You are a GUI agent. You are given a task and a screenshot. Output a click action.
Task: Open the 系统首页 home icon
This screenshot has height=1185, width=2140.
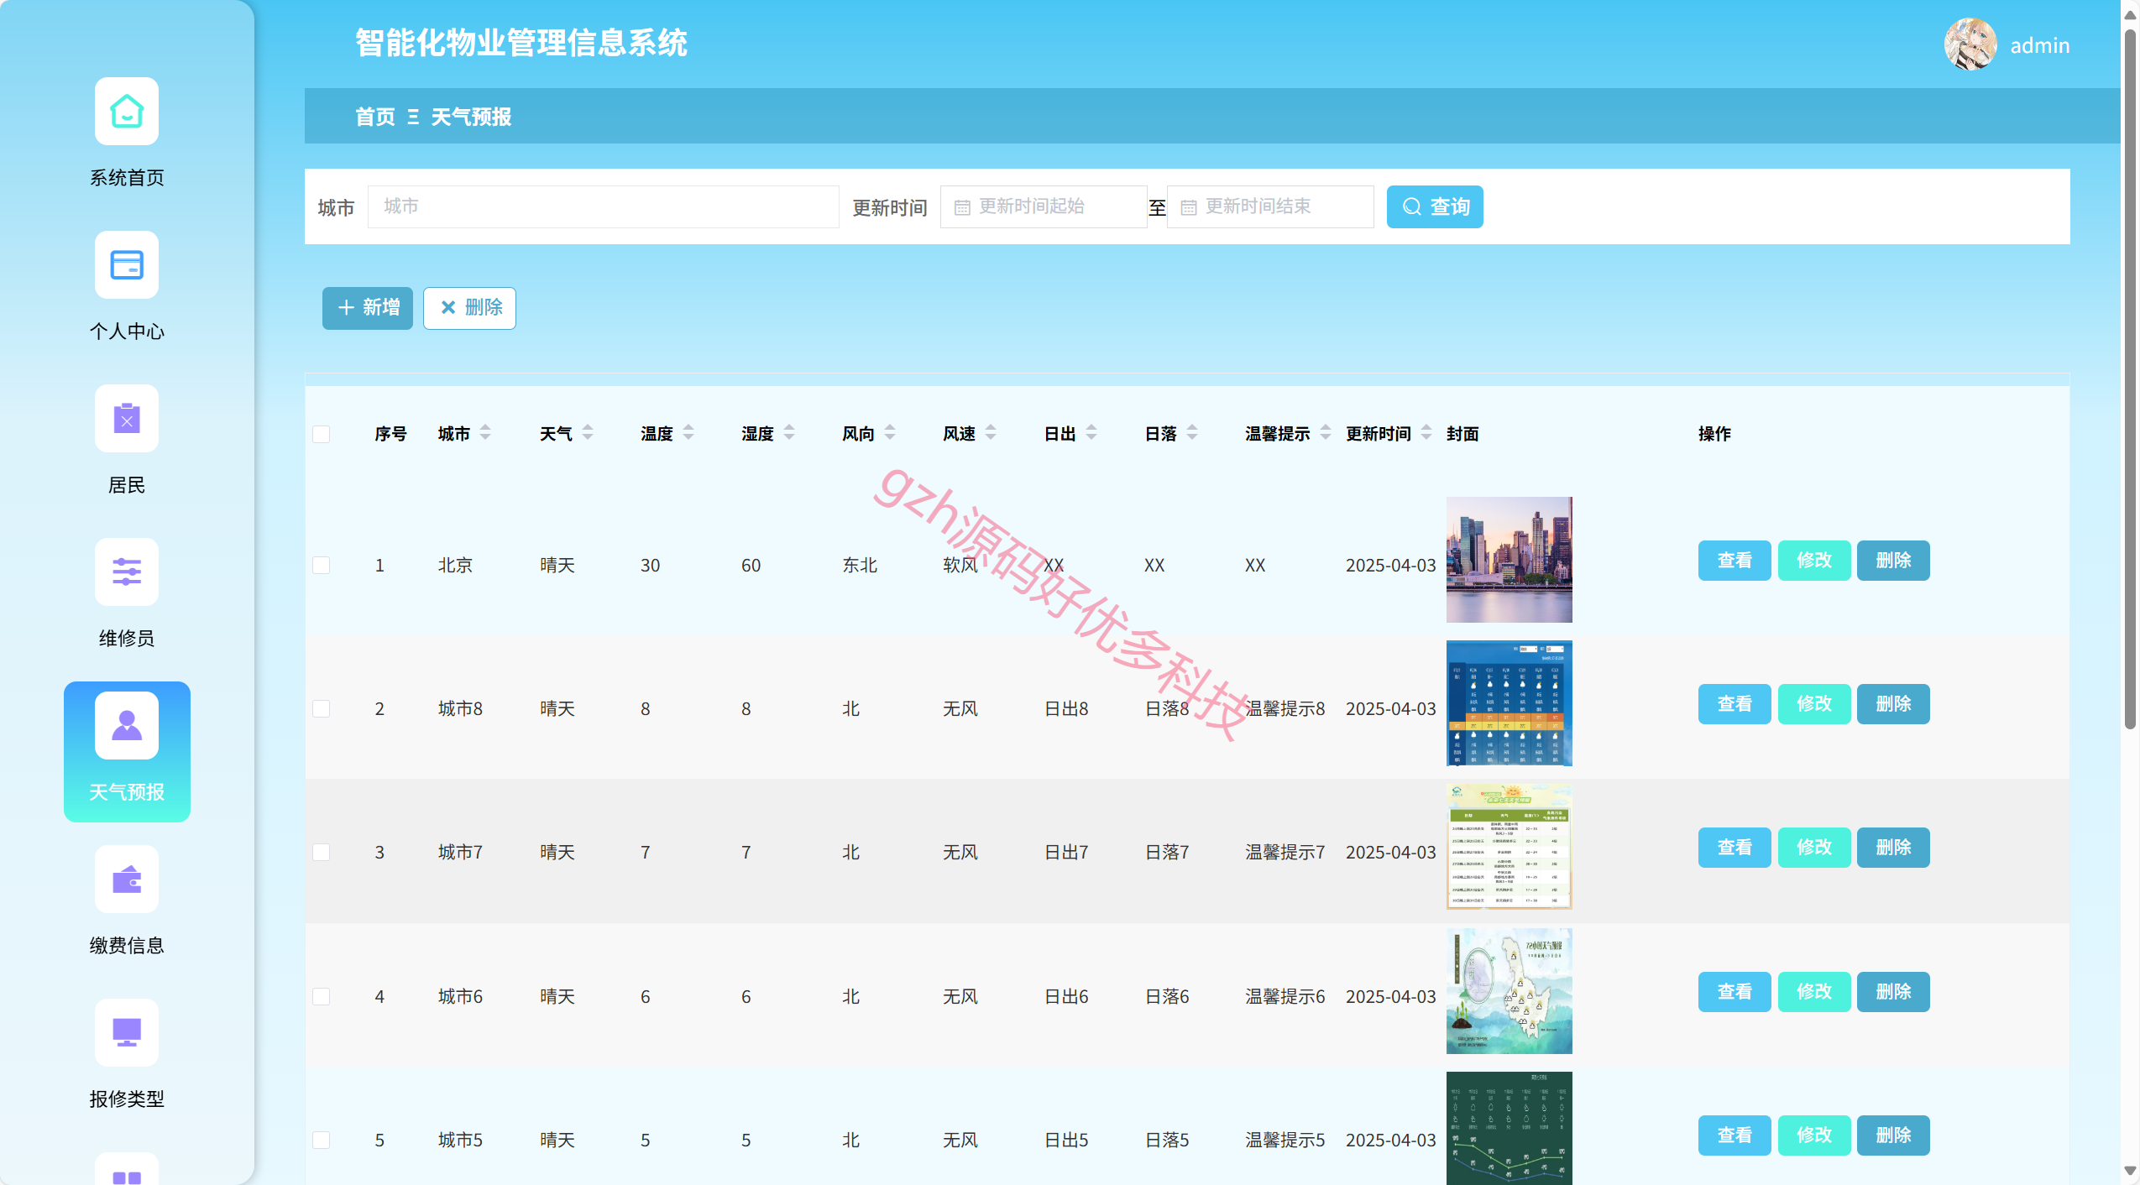[x=127, y=112]
